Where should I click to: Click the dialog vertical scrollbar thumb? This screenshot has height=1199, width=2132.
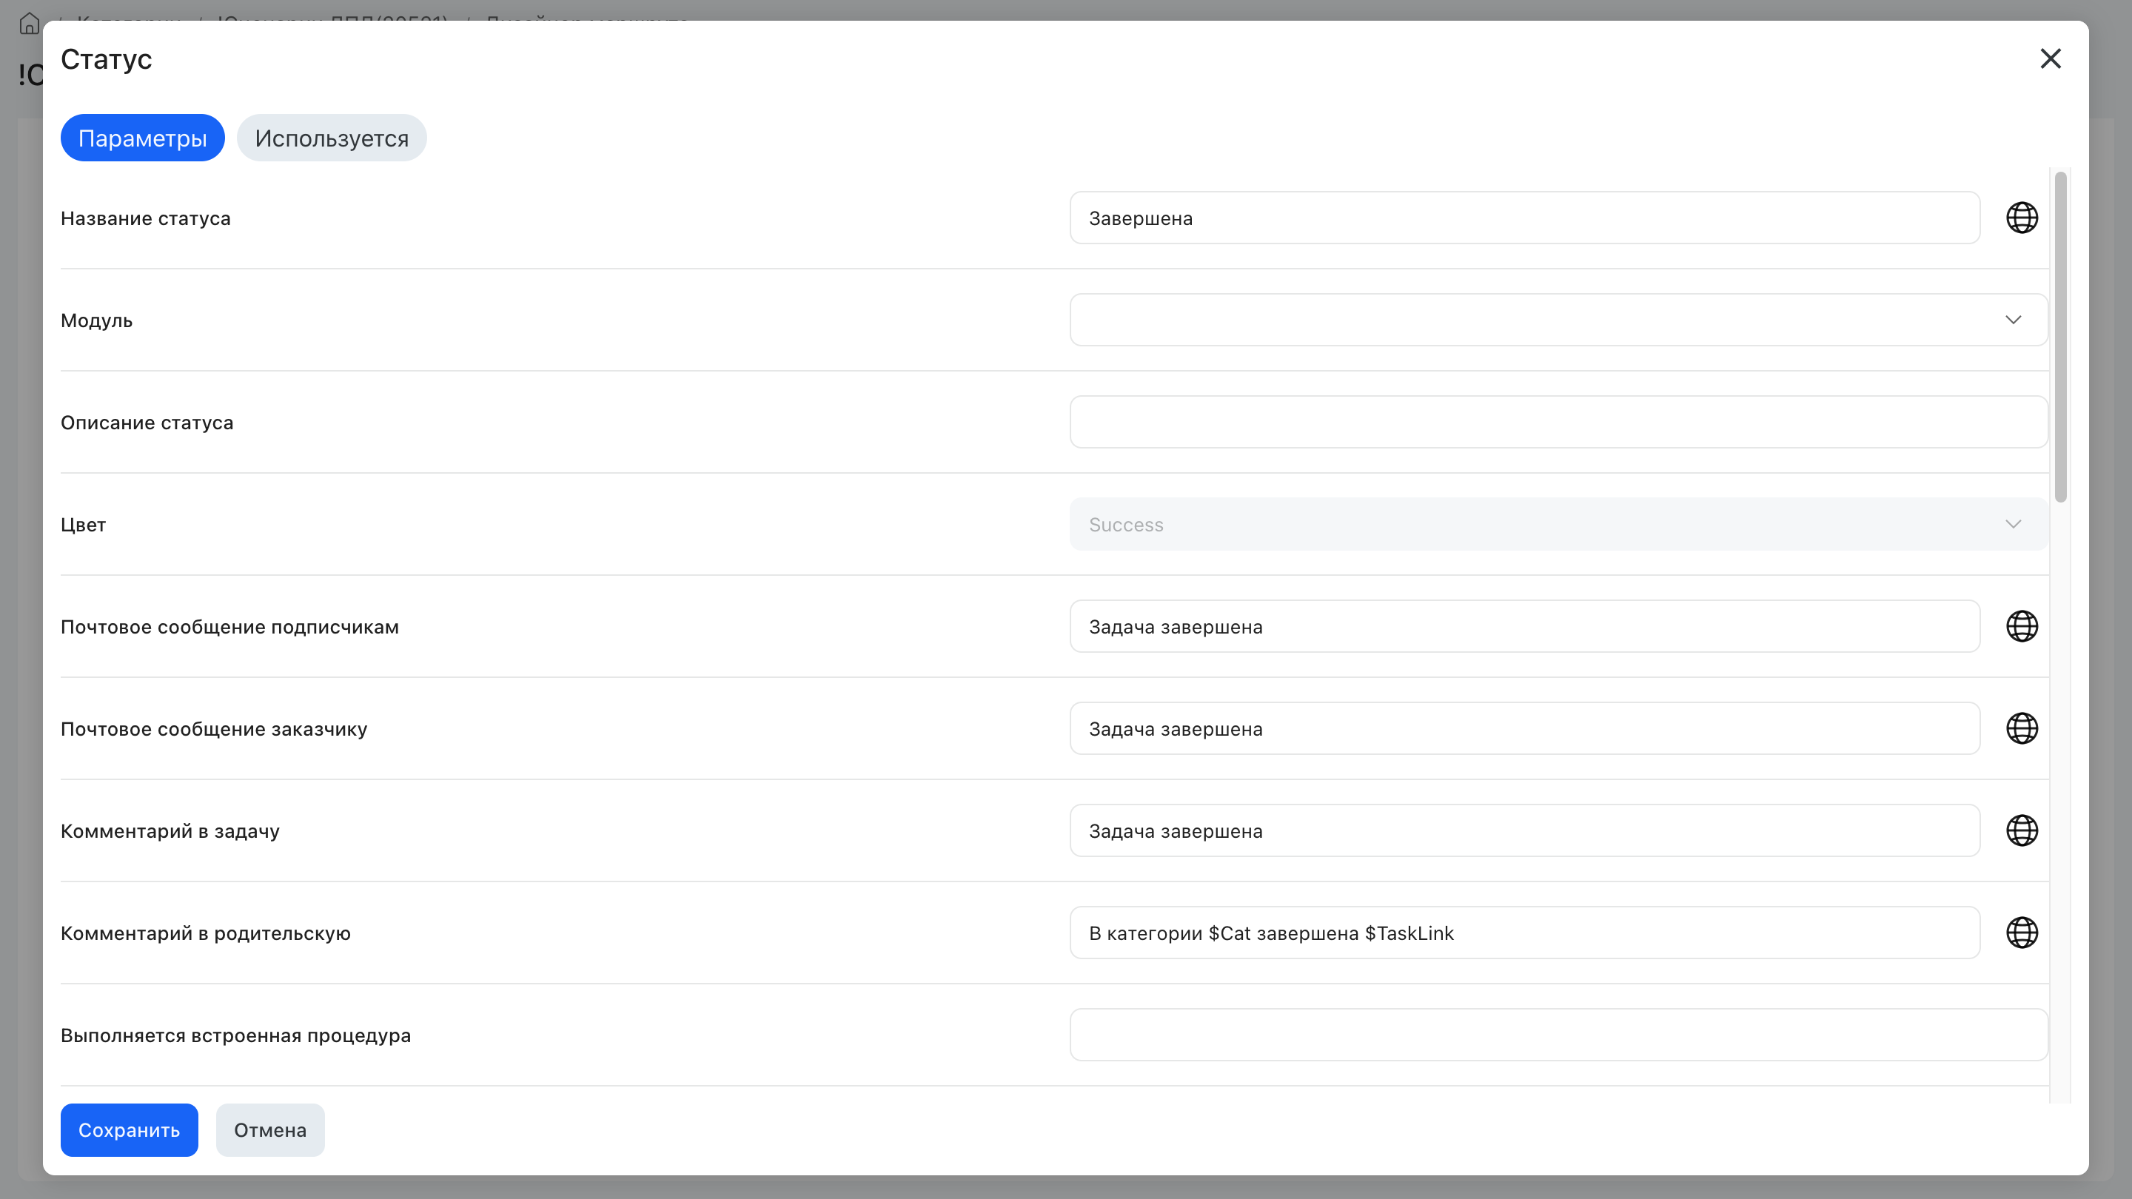(2060, 337)
